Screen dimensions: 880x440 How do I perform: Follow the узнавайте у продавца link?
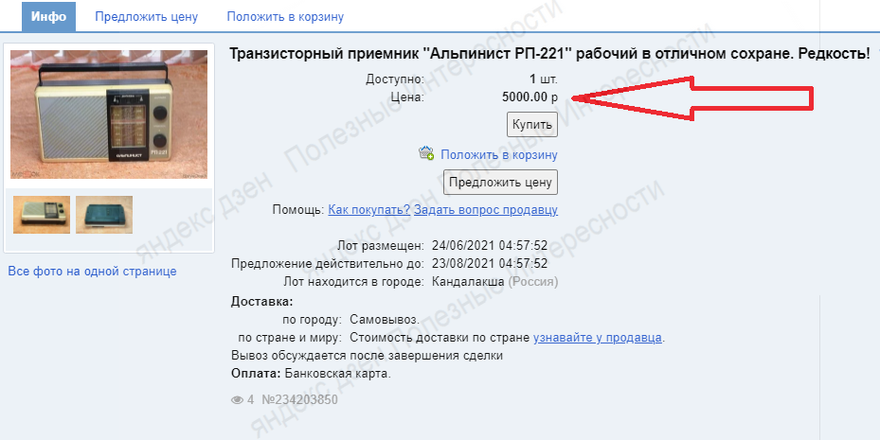point(598,338)
